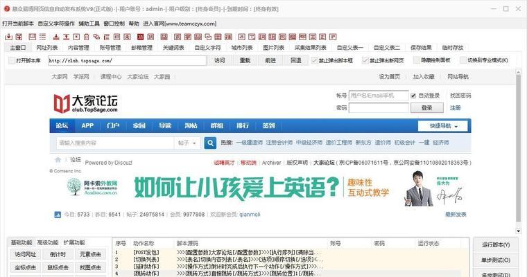Click the home icon in the breadcrumb
The height and width of the screenshot is (277, 527).
click(x=58, y=161)
